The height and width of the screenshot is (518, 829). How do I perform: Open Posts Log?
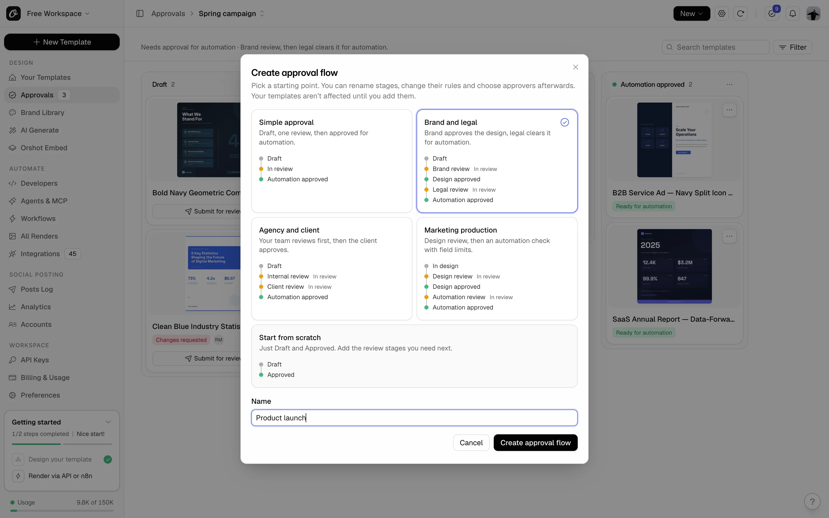62,289
